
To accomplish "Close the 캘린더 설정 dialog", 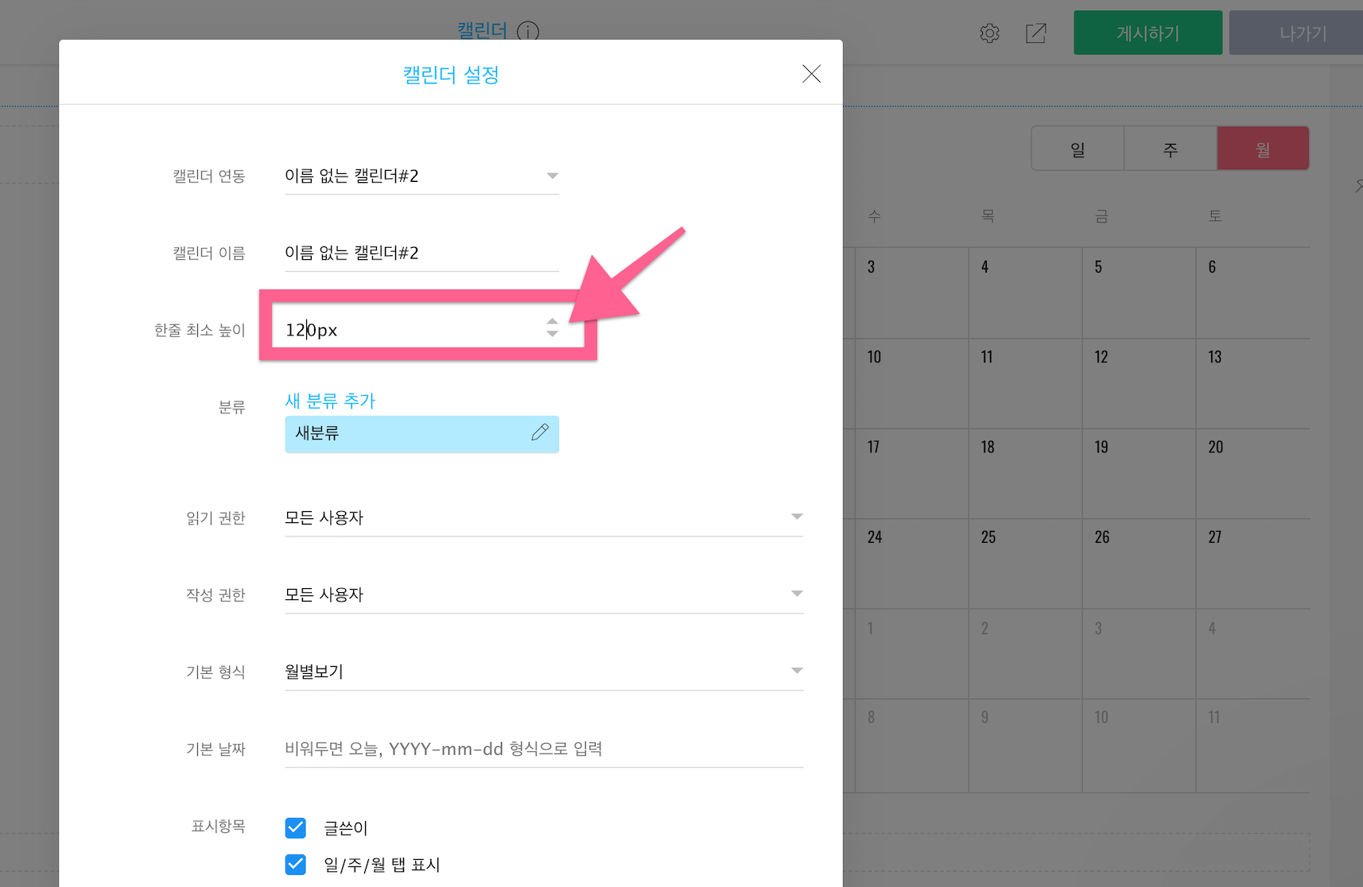I will tap(811, 74).
